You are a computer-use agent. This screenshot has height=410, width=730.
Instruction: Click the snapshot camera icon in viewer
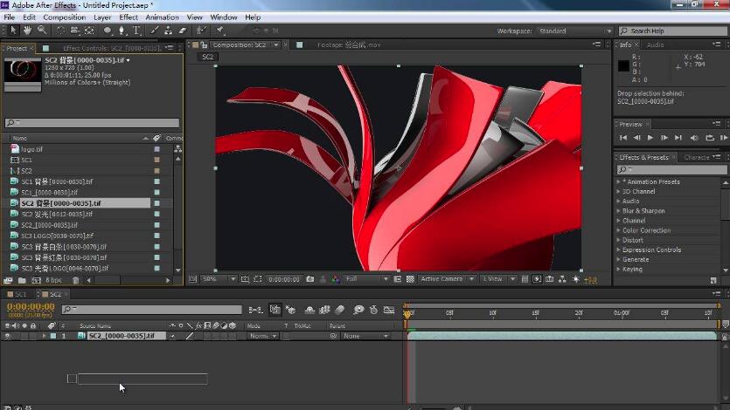pyautogui.click(x=309, y=279)
